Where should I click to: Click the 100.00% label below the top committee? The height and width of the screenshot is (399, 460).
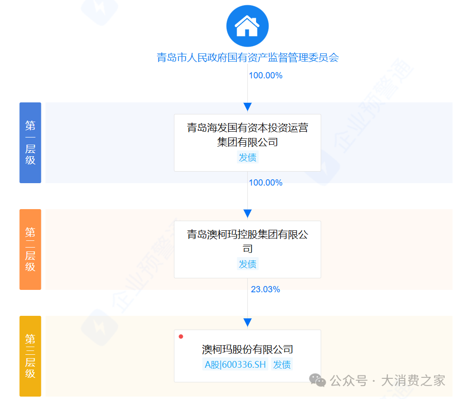pyautogui.click(x=265, y=75)
